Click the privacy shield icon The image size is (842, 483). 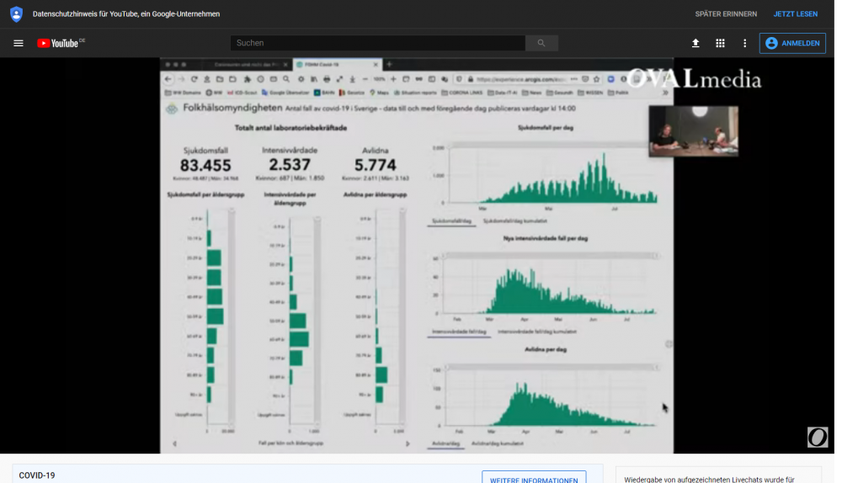tap(16, 14)
